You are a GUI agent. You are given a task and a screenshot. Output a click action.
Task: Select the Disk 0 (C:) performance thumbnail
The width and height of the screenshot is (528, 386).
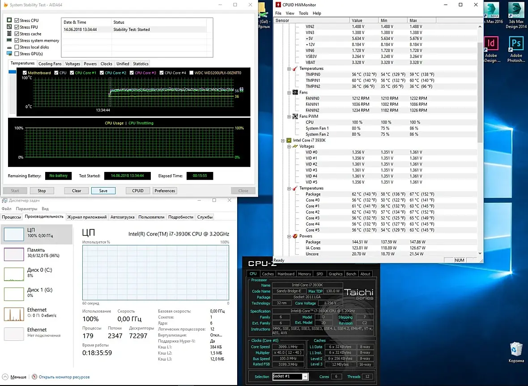pos(14,274)
